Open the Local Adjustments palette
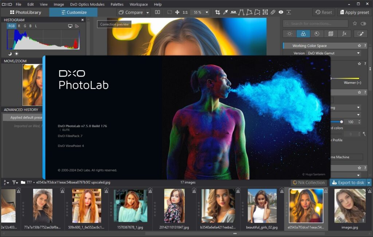Viewport: 373px width, 237px height. pyautogui.click(x=360, y=34)
